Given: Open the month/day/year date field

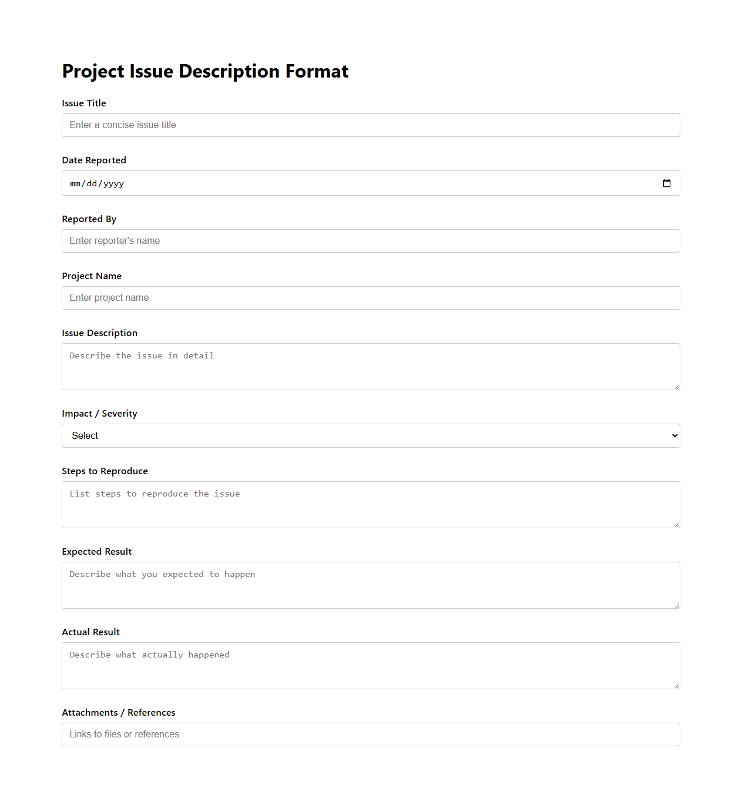Looking at the screenshot, I should click(x=235, y=183).
